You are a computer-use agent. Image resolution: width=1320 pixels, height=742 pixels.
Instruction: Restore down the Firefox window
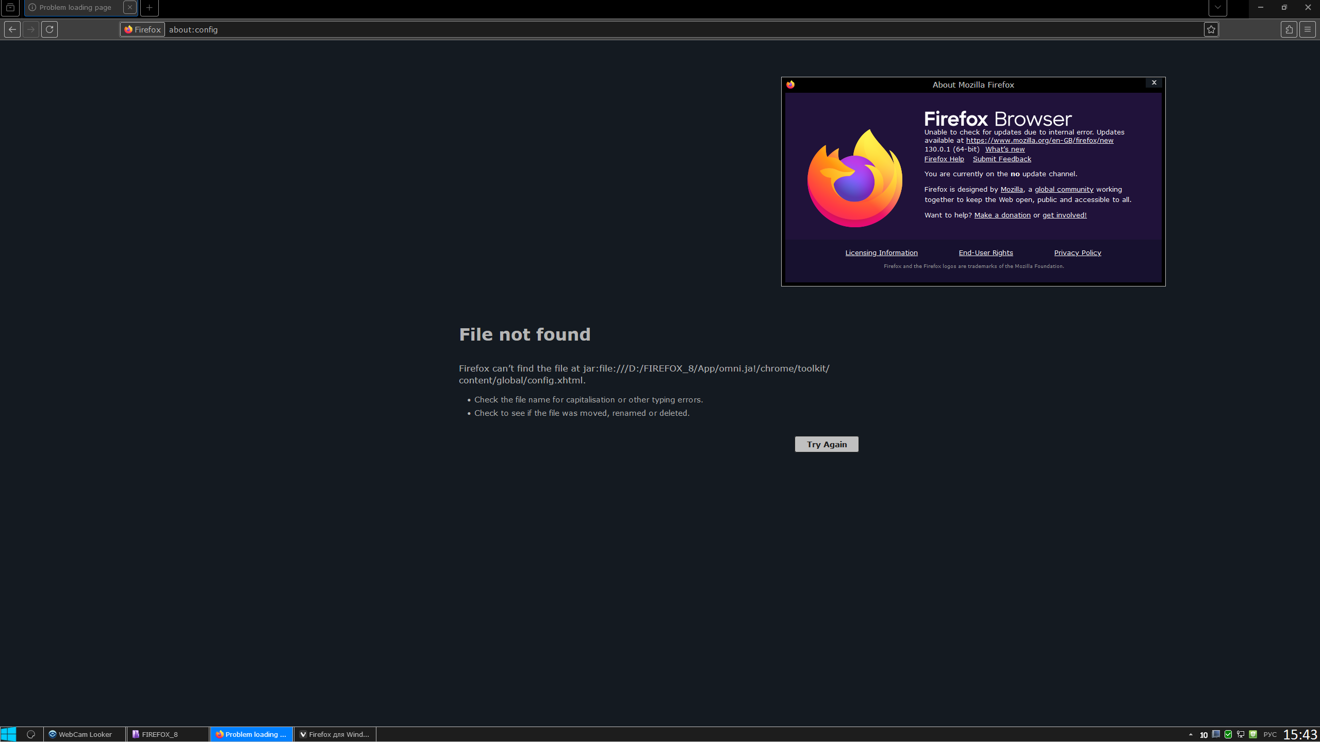1284,8
